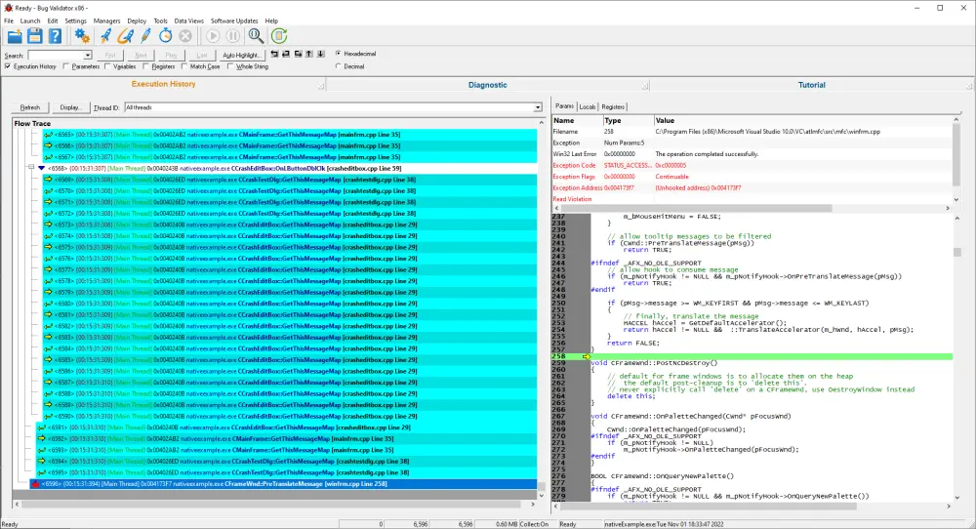Open the Data Views menu
Image resolution: width=976 pixels, height=529 pixels.
[x=188, y=20]
